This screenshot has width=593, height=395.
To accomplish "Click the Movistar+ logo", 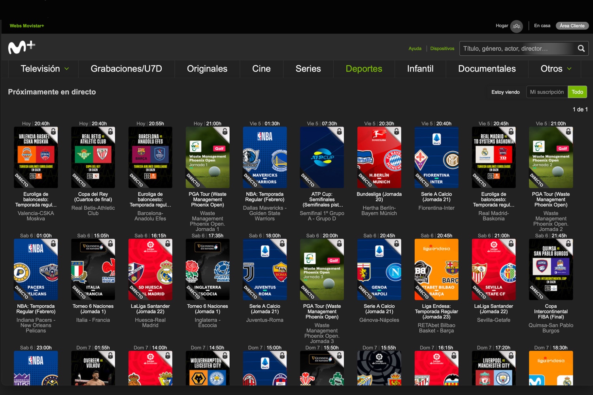I will [x=21, y=47].
